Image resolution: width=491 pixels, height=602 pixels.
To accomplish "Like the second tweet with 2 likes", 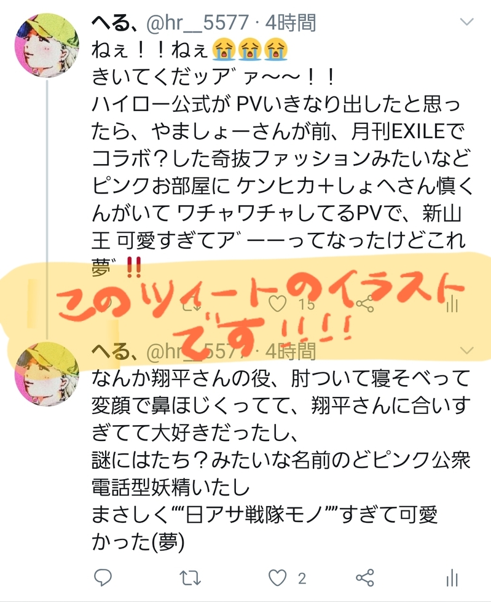I will pyautogui.click(x=277, y=577).
